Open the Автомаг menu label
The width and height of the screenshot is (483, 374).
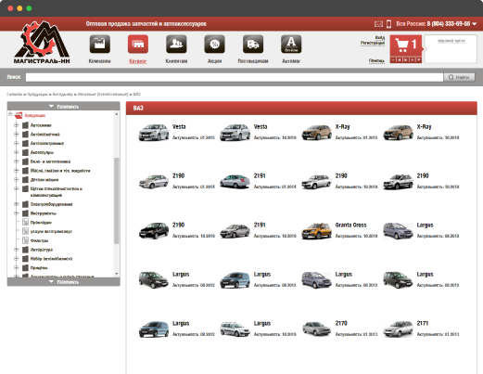click(291, 61)
